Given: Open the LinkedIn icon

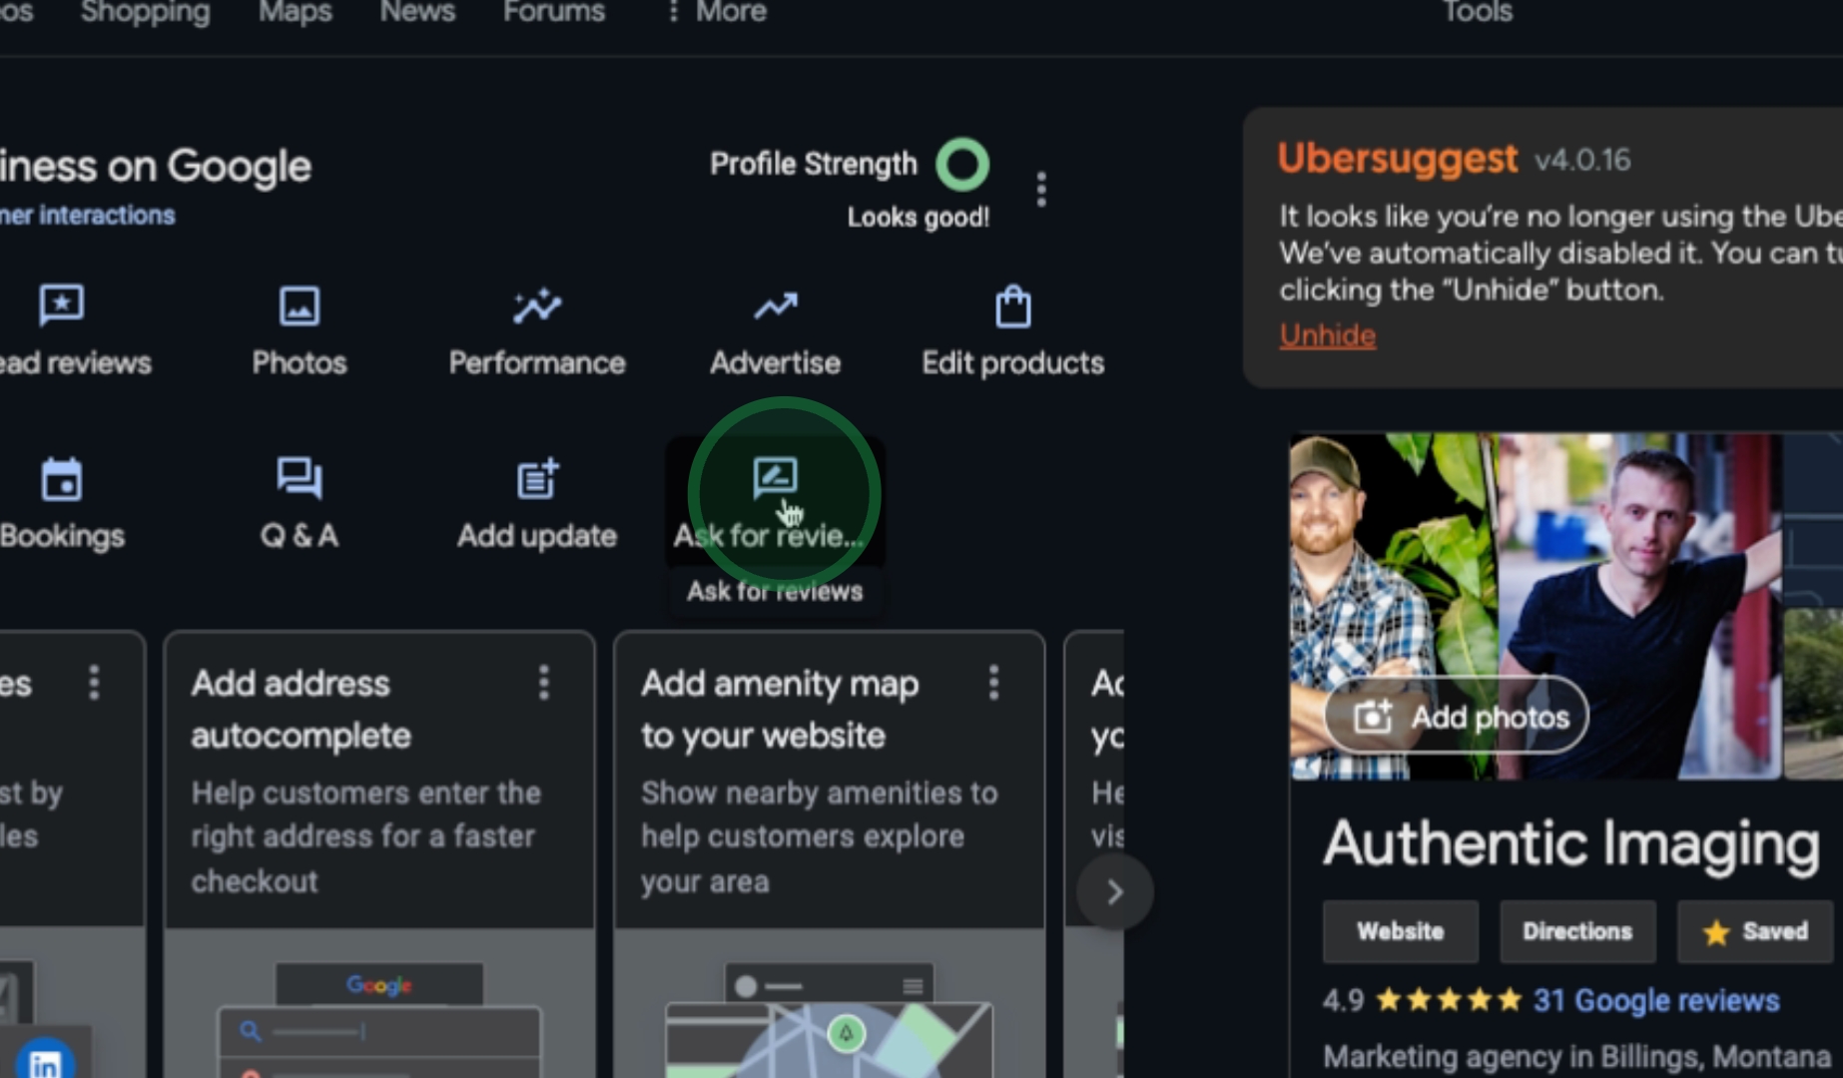Looking at the screenshot, I should 45,1060.
